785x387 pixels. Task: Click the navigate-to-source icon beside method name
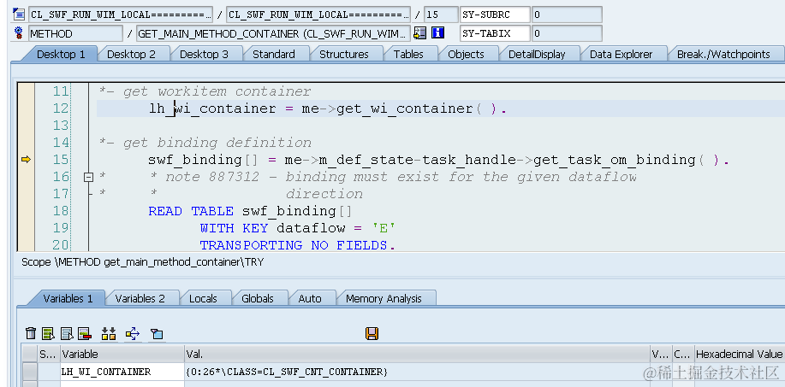420,33
